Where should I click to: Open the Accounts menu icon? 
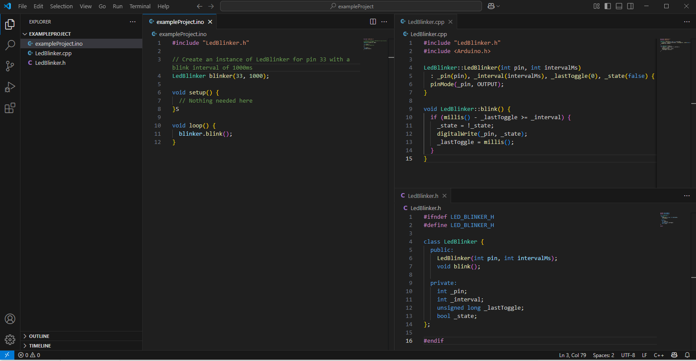point(10,319)
